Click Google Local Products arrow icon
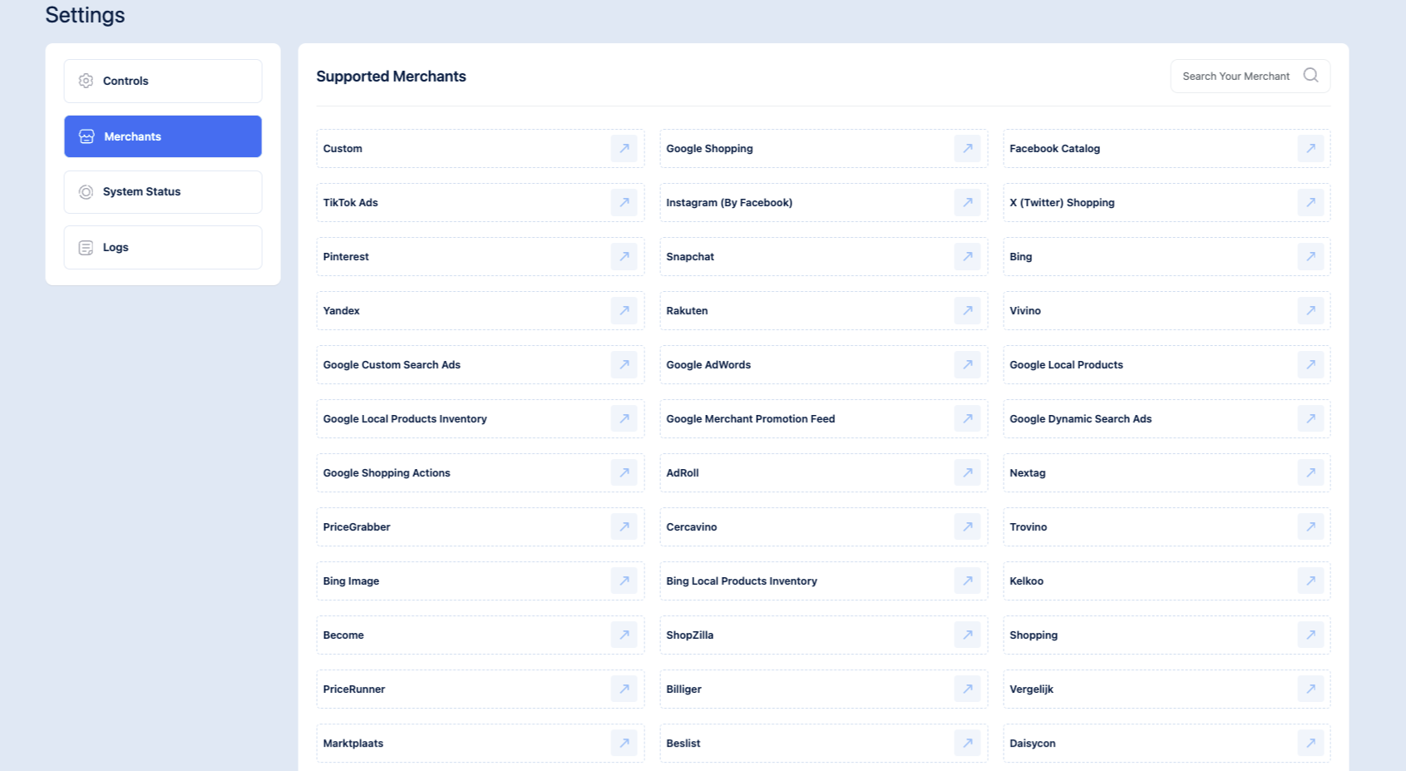 (x=1310, y=364)
